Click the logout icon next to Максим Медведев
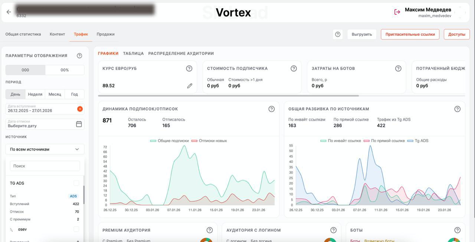475x242 pixels. (x=397, y=12)
